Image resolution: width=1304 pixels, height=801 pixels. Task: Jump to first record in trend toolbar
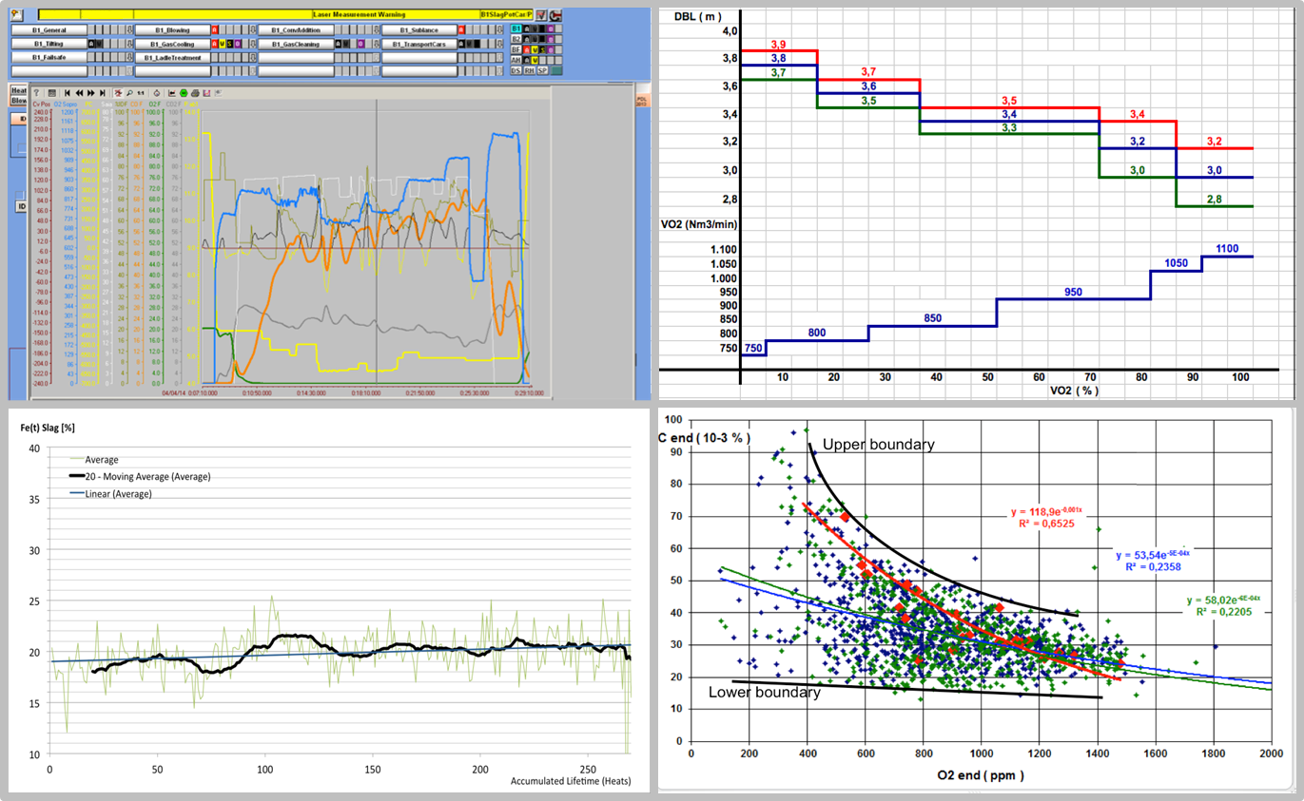tap(68, 93)
